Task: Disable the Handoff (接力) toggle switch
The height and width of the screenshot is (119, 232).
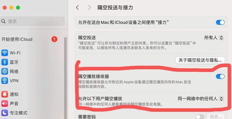Action: coord(220,23)
